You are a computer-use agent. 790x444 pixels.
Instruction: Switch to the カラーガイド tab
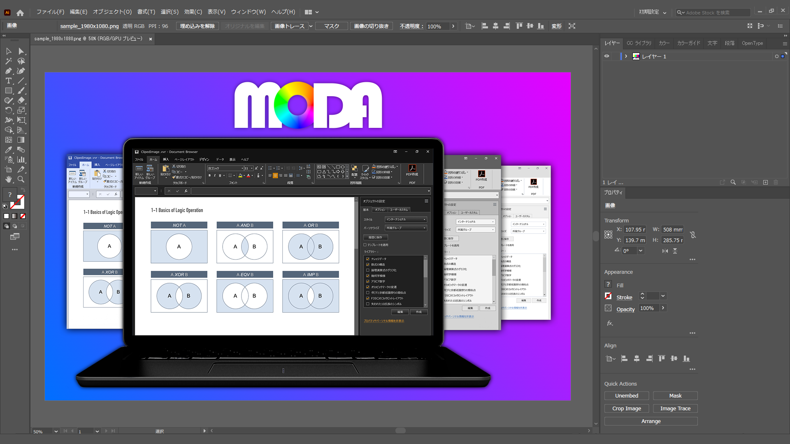tap(688, 43)
